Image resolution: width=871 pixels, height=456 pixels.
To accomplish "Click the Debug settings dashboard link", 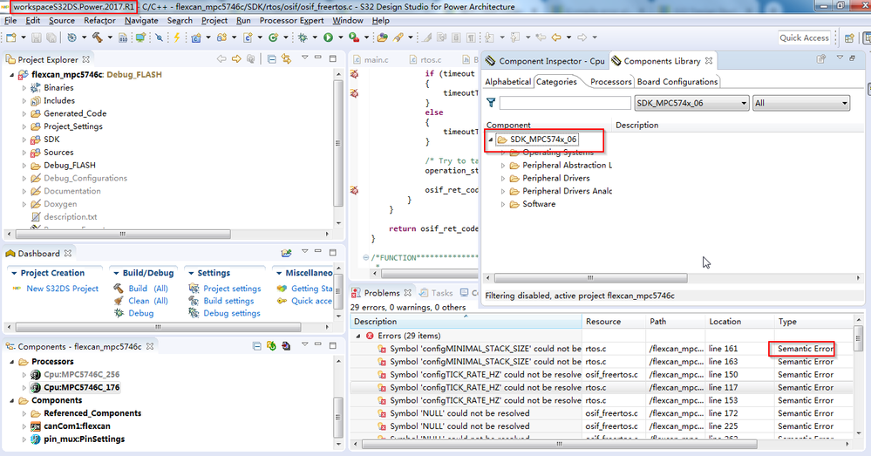I will 232,313.
